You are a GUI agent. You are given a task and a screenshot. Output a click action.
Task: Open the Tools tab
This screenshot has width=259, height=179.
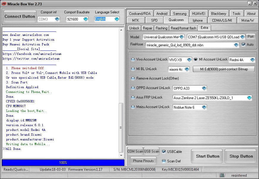coord(236,13)
